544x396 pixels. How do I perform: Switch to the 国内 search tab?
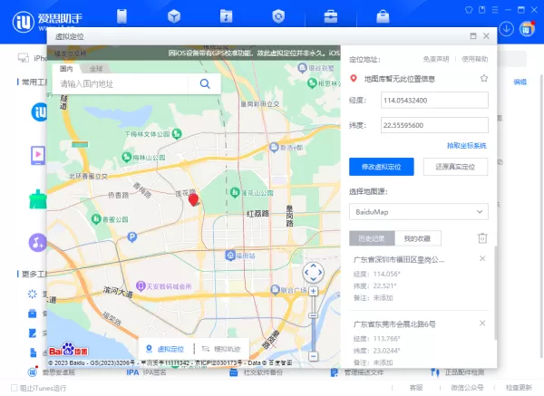(66, 69)
